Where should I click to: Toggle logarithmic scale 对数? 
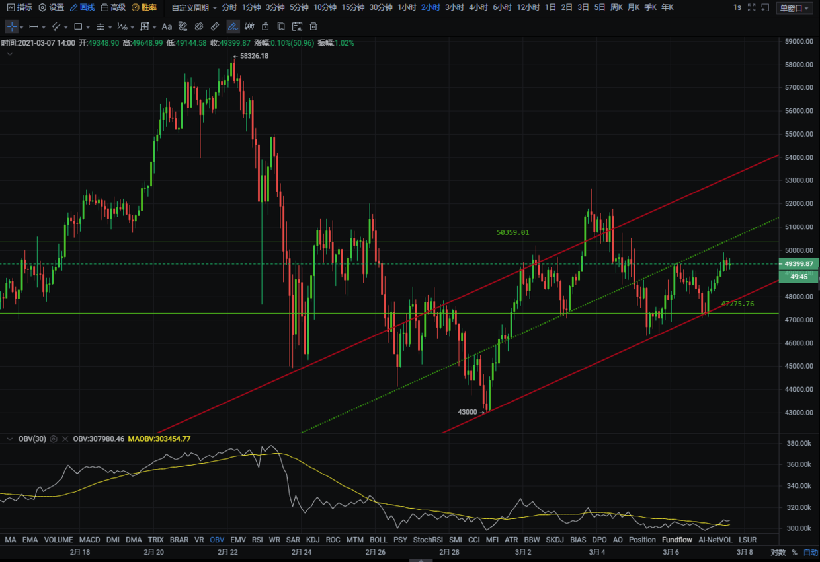[778, 552]
